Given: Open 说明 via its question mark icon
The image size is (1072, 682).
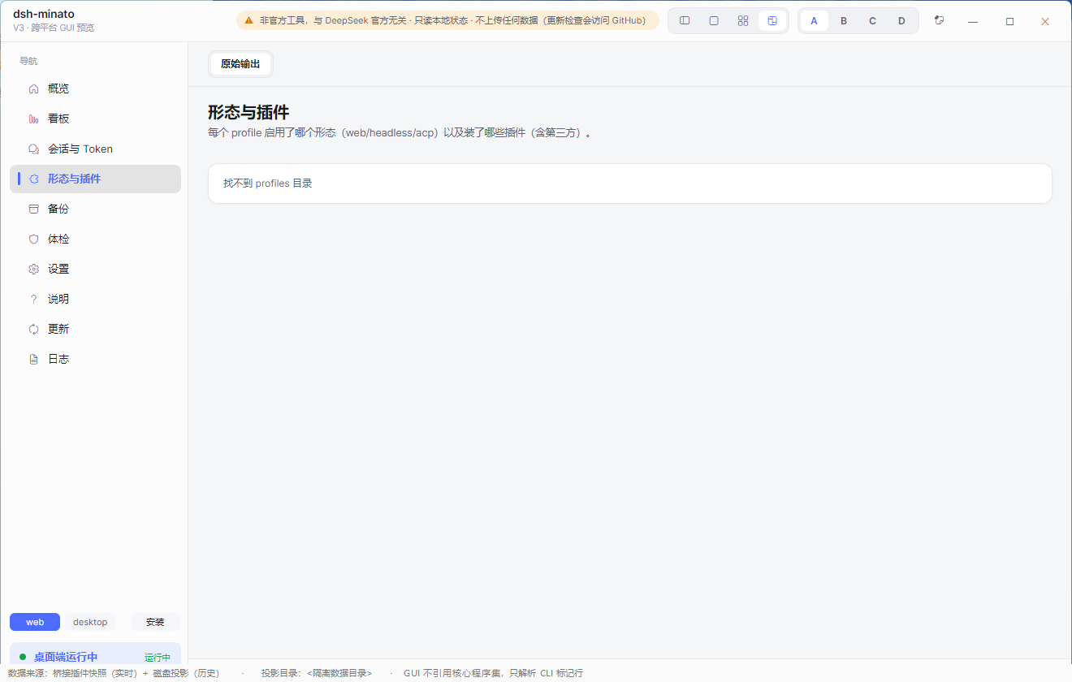Looking at the screenshot, I should point(33,299).
